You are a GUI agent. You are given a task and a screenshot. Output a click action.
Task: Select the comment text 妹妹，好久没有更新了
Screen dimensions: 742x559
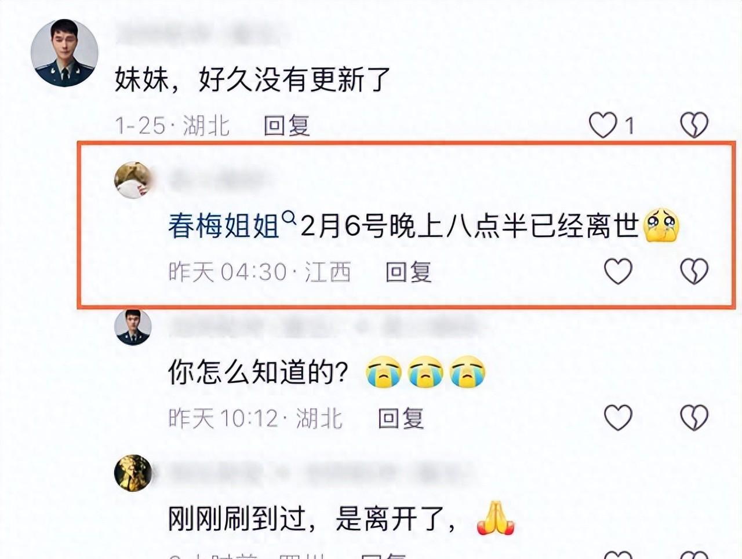[253, 79]
